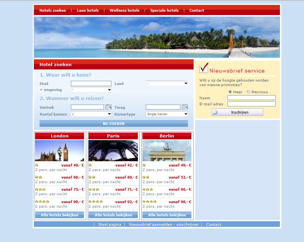Click Berlin two-star rating icons
The height and width of the screenshot is (242, 304).
click(x=146, y=177)
